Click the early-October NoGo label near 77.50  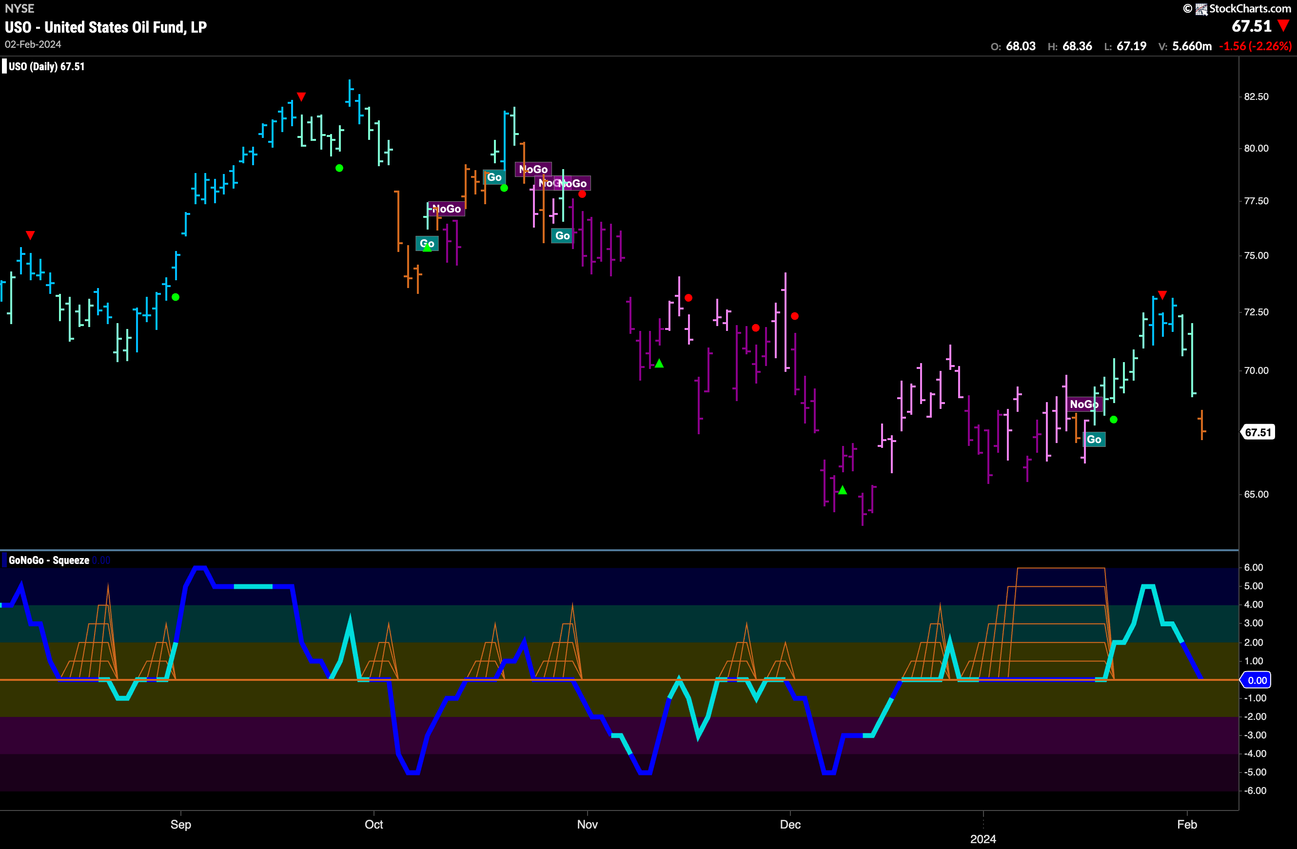point(446,209)
